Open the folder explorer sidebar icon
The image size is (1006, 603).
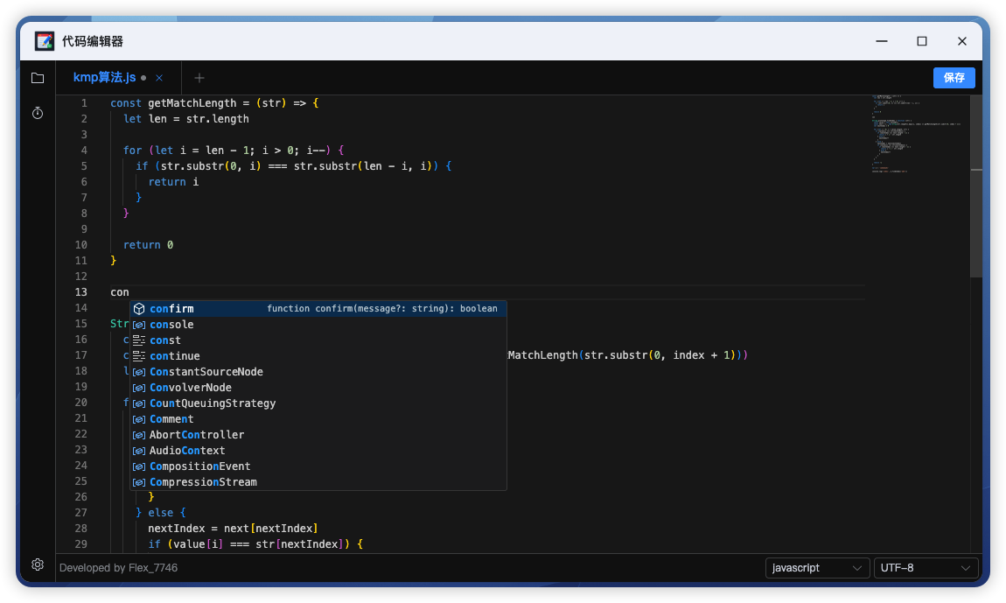tap(38, 78)
